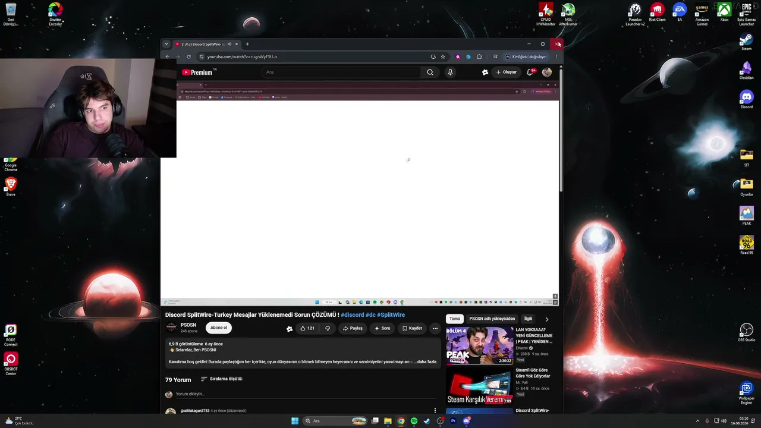The width and height of the screenshot is (761, 428).
Task: Open the Riot Client desktop shortcut
Action: [x=657, y=12]
